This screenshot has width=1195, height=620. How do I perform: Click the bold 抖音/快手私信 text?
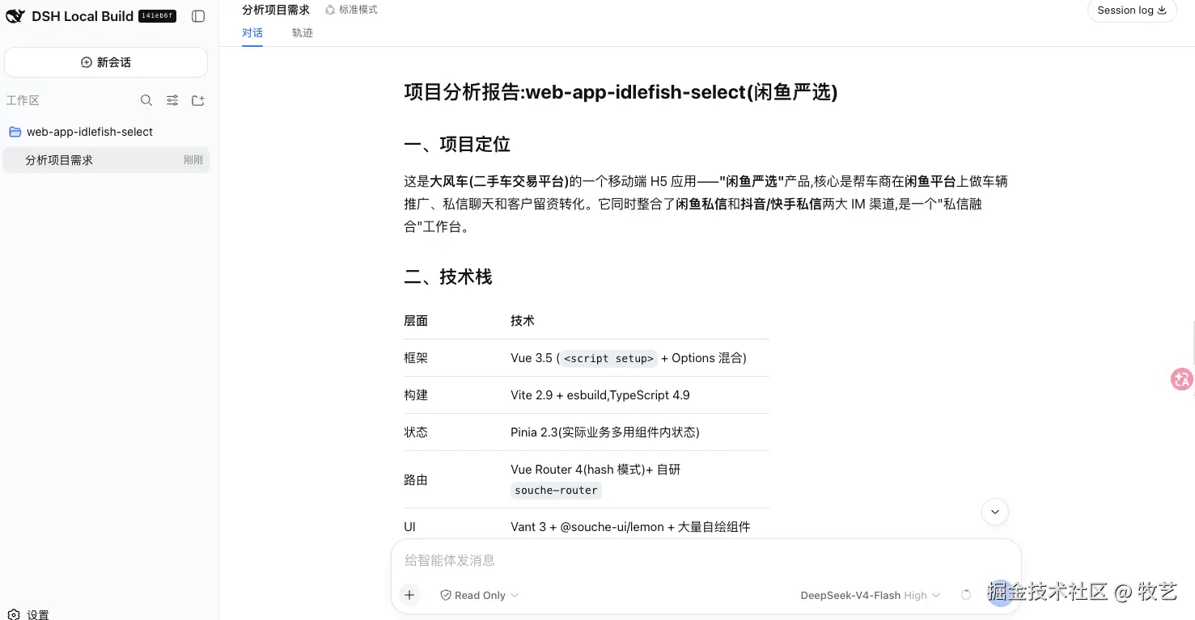click(782, 205)
